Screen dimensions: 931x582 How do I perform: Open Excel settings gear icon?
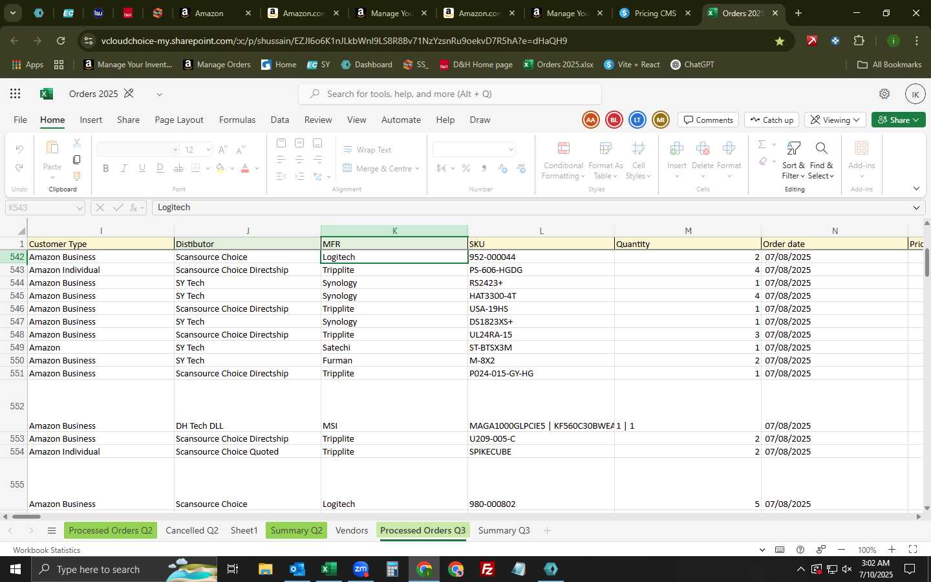[884, 94]
